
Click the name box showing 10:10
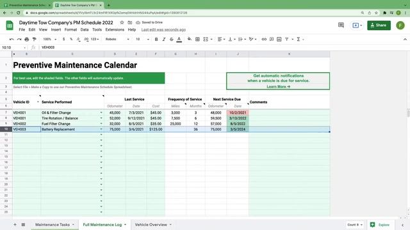point(13,47)
